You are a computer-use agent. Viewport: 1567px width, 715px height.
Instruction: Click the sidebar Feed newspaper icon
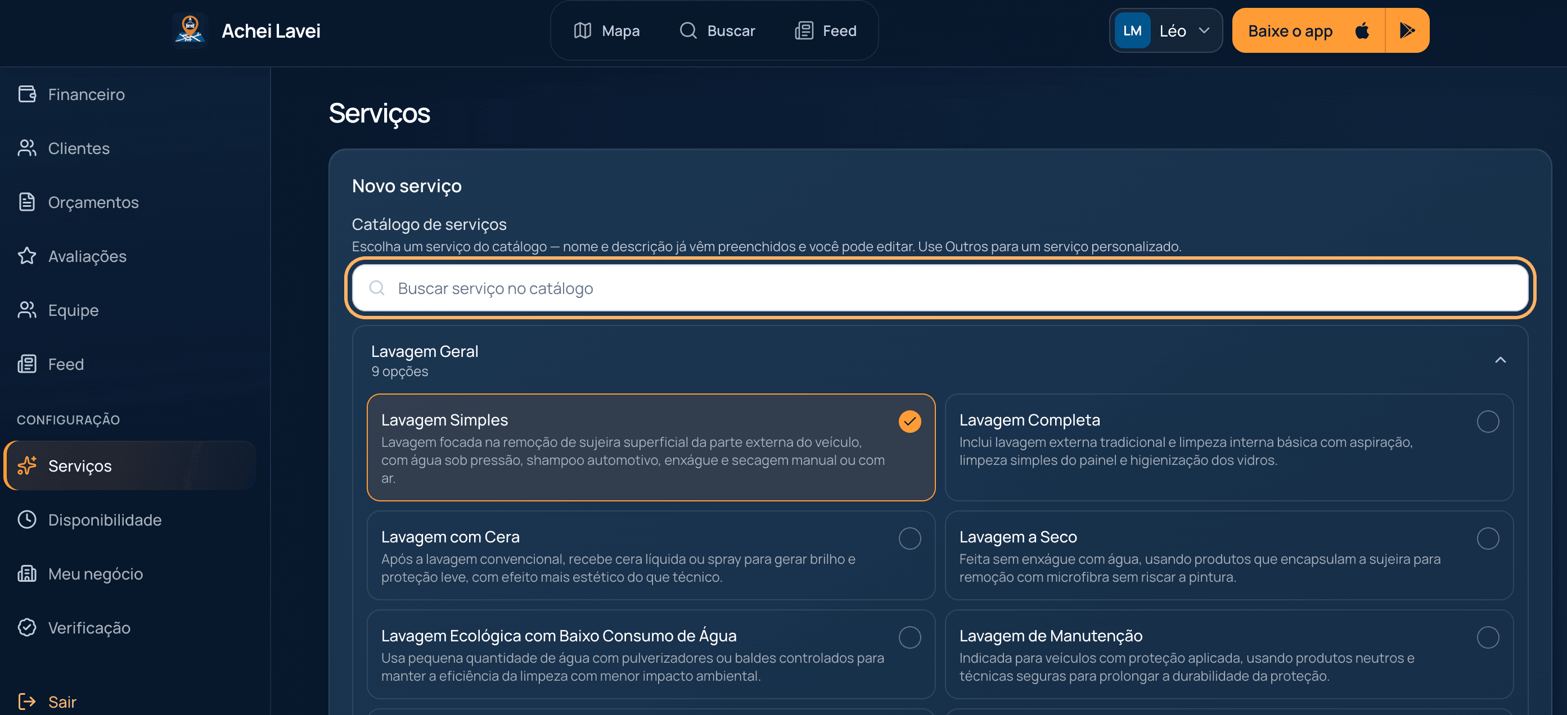point(27,364)
